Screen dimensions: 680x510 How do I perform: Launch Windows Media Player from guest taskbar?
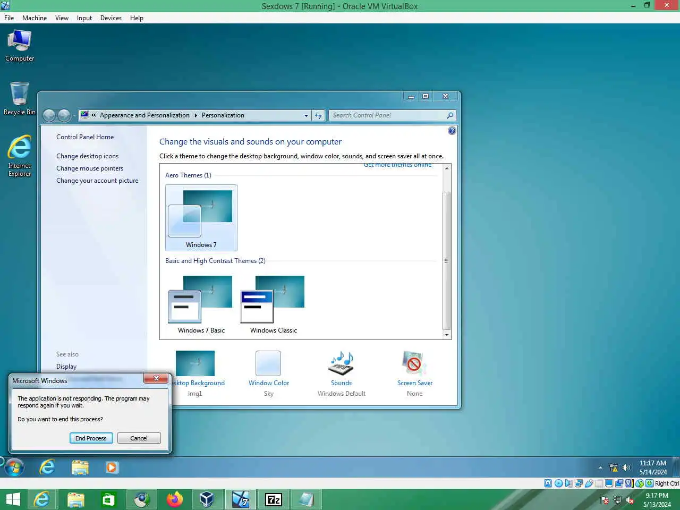click(112, 467)
